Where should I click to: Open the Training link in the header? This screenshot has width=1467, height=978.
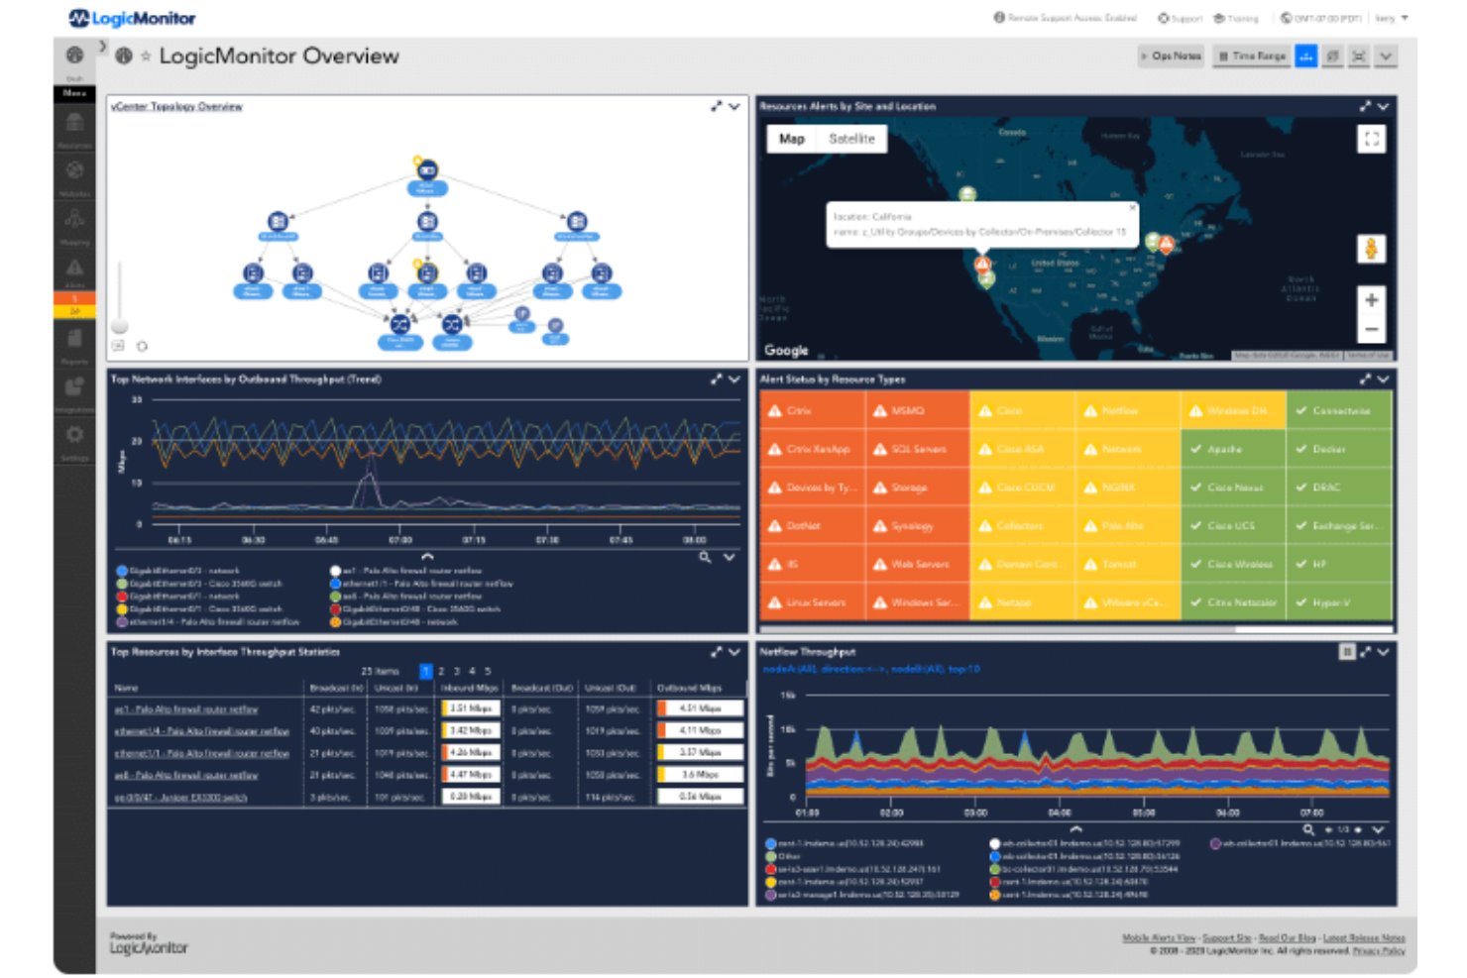coord(1236,19)
